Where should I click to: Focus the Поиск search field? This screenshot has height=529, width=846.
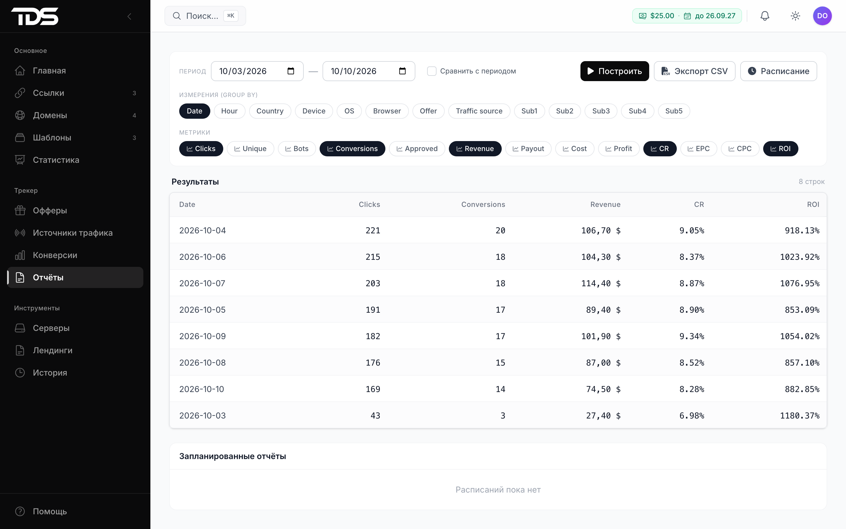point(205,16)
